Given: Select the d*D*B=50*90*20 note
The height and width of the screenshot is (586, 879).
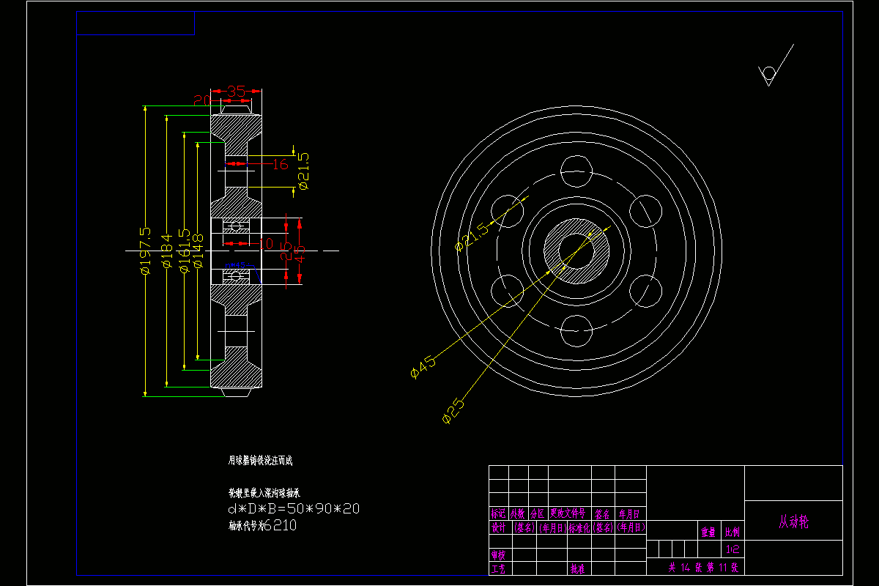Looking at the screenshot, I should click(x=294, y=508).
